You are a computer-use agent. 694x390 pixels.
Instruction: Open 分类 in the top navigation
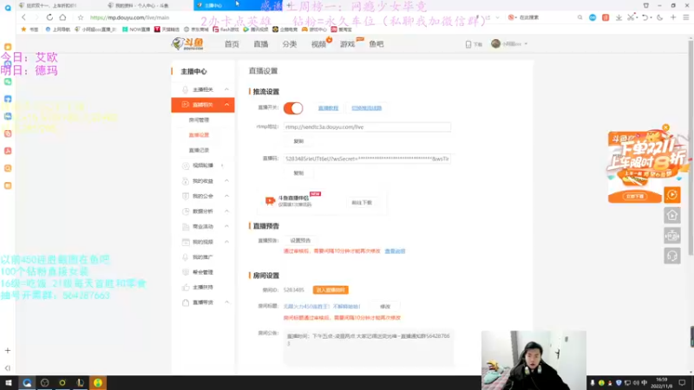(x=290, y=44)
